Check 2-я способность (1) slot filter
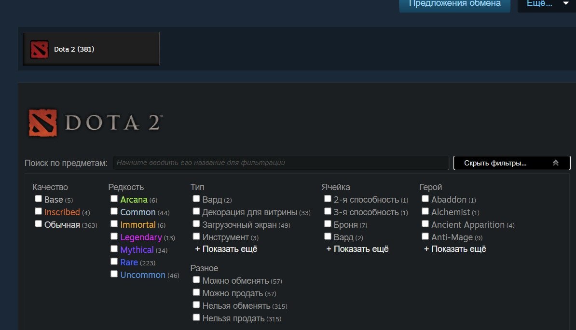576x330 pixels. (x=328, y=199)
